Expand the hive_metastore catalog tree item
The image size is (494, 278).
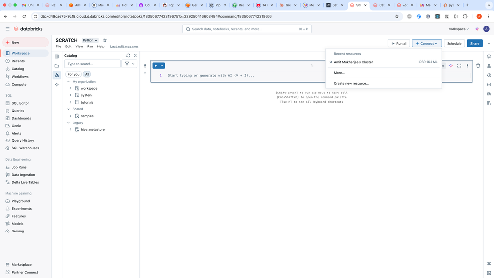pyautogui.click(x=71, y=130)
